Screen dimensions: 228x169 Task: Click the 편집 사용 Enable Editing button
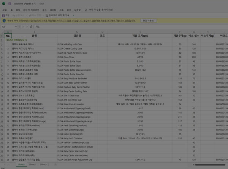(x=149, y=21)
